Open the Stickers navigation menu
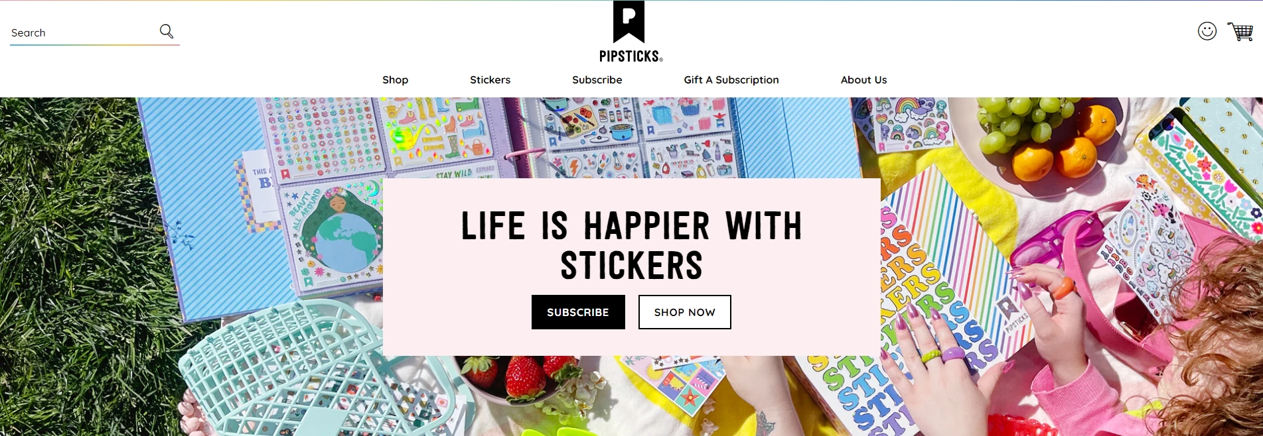Image resolution: width=1263 pixels, height=436 pixels. [490, 80]
